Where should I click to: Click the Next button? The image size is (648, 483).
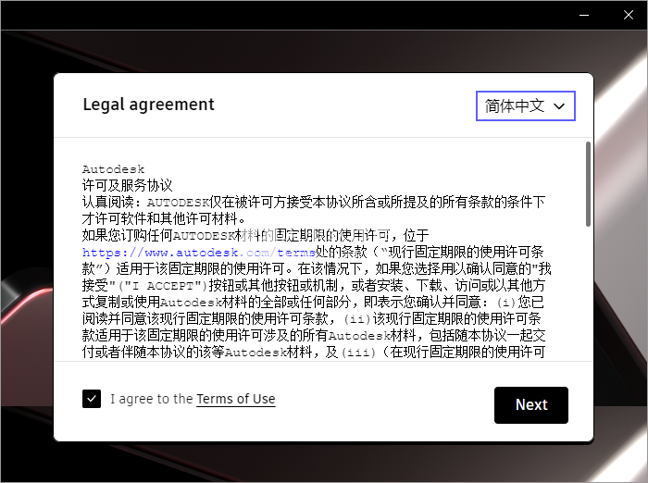[x=531, y=405]
